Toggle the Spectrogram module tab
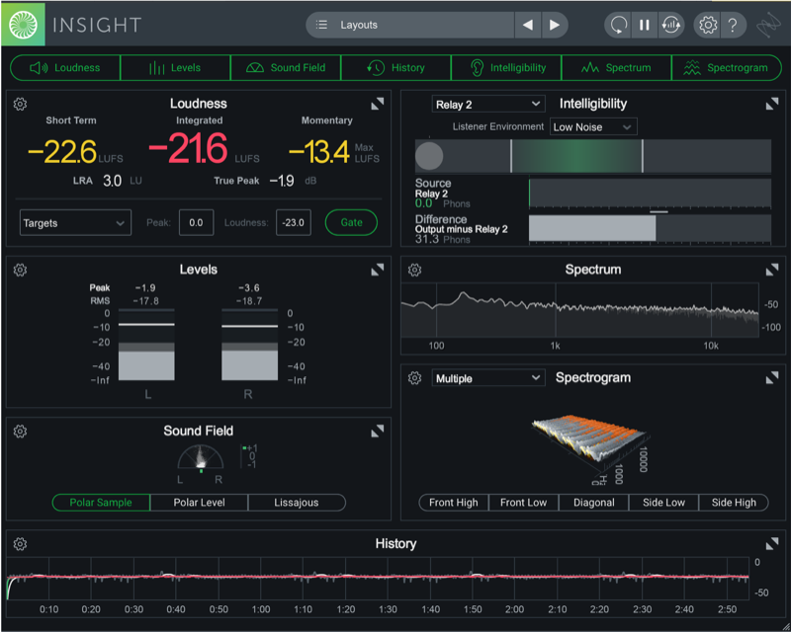The height and width of the screenshot is (632, 791). pos(727,67)
